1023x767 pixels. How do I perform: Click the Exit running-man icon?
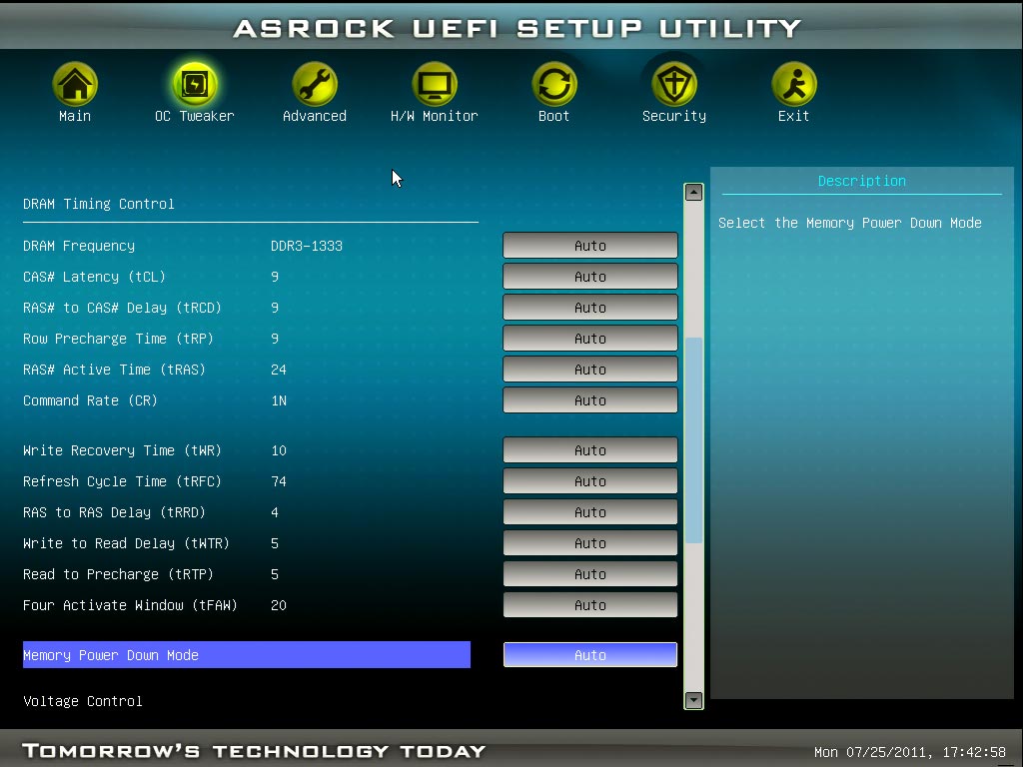click(794, 84)
